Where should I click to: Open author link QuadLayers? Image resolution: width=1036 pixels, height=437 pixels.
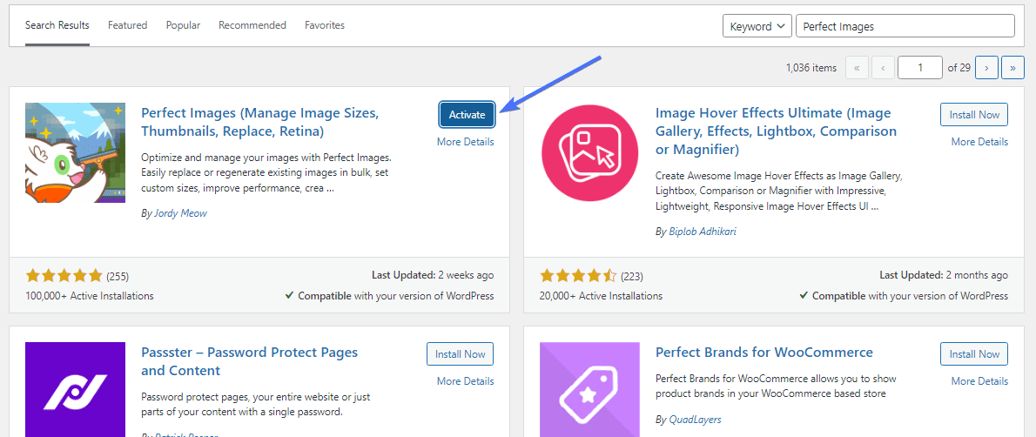pyautogui.click(x=695, y=419)
